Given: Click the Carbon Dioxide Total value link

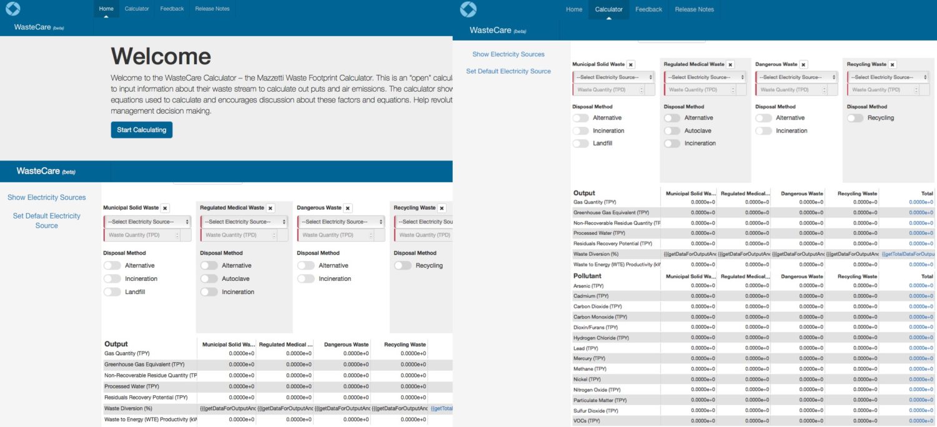Looking at the screenshot, I should (x=921, y=307).
